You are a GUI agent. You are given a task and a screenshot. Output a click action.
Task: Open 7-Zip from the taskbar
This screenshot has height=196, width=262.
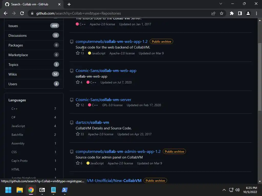[42, 190]
